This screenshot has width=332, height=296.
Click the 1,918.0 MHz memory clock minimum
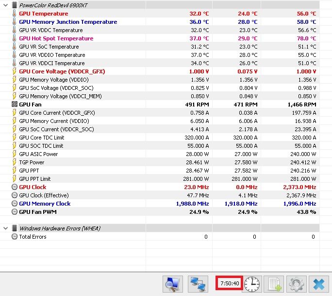[x=241, y=204]
